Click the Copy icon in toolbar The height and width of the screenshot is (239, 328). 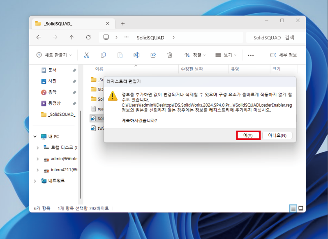point(103,55)
